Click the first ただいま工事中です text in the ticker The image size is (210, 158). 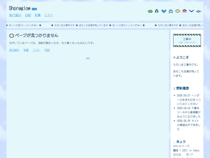(x=64, y=25)
